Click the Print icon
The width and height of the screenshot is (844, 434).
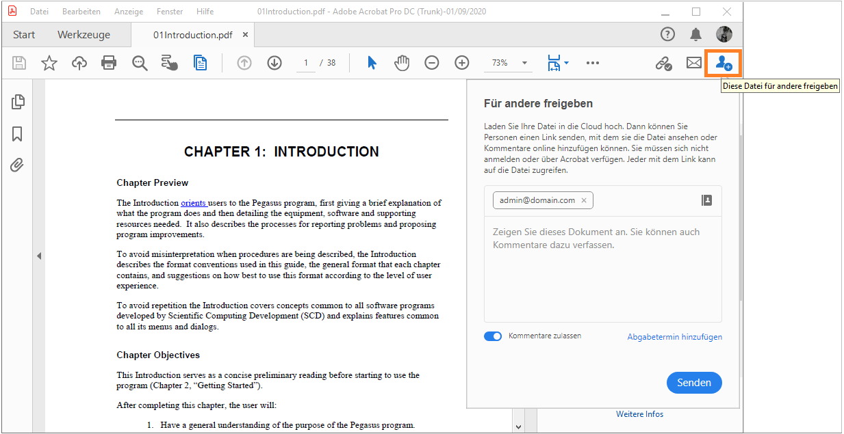coord(109,62)
